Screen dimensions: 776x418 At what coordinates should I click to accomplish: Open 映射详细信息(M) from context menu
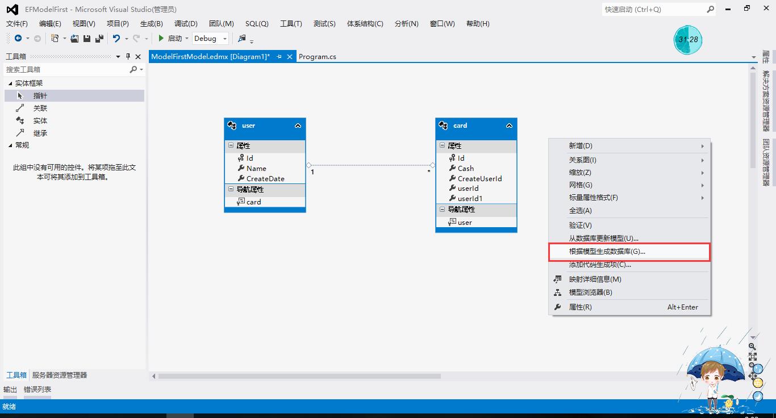pos(629,279)
